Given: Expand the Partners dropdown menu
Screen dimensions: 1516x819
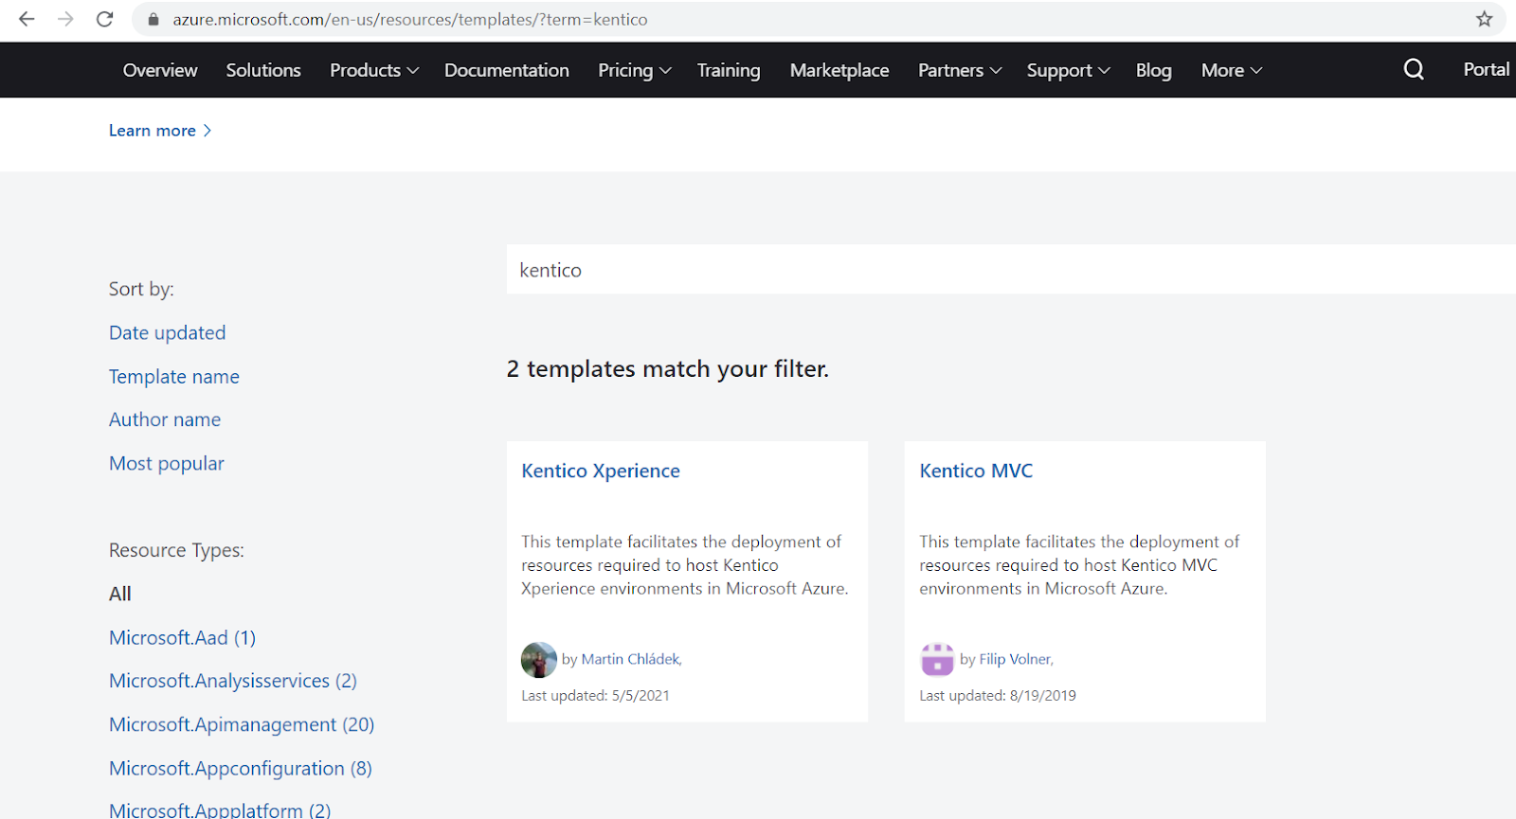Looking at the screenshot, I should pos(960,70).
